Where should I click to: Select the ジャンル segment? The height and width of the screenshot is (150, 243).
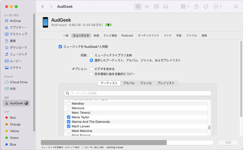[x=146, y=83]
